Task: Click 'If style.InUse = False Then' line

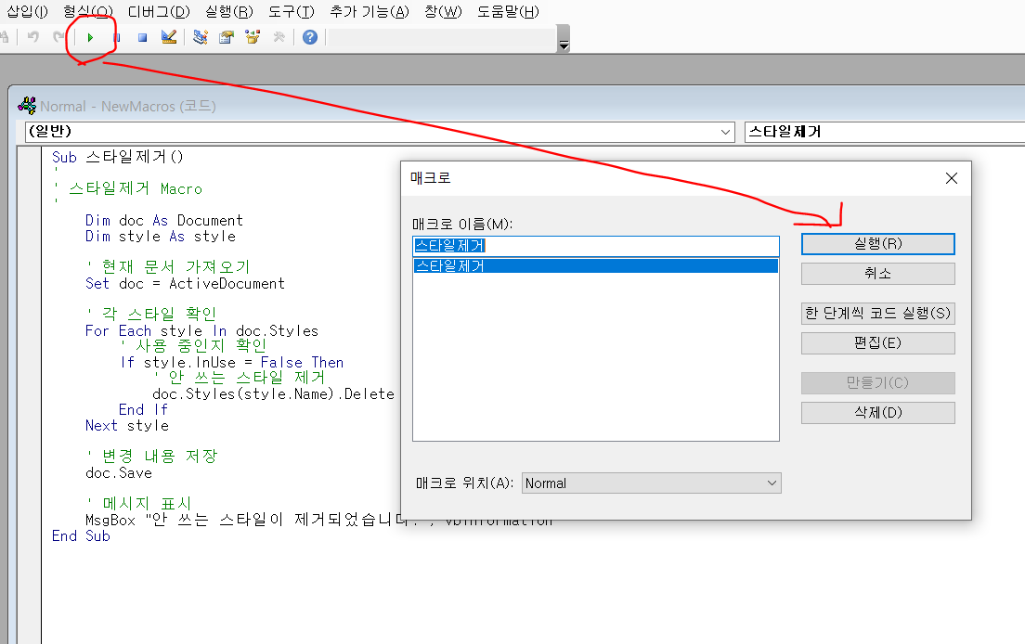Action: click(232, 363)
